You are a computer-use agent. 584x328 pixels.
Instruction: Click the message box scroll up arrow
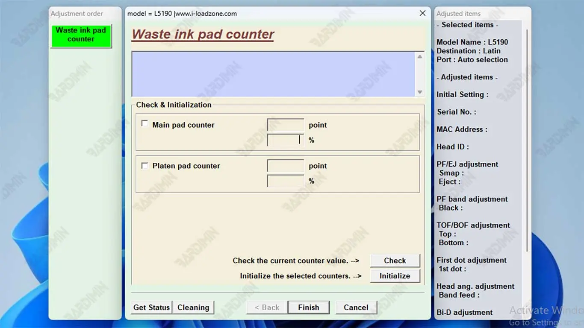(420, 57)
